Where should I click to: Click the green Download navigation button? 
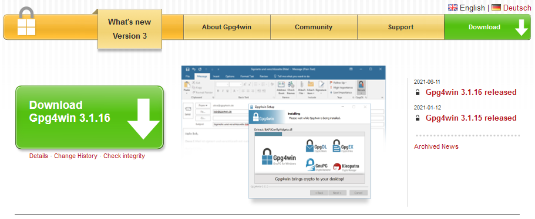coord(487,27)
